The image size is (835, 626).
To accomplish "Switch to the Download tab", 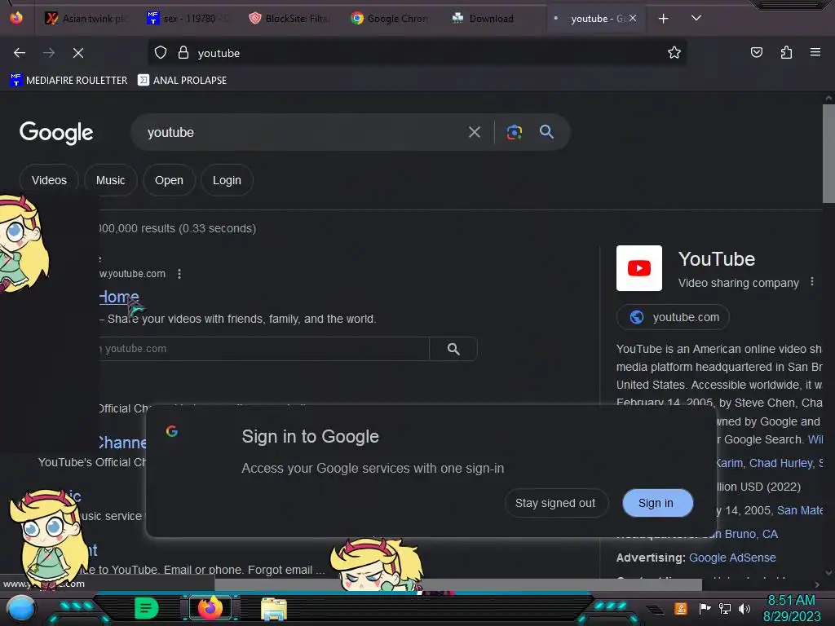I will coord(490,19).
